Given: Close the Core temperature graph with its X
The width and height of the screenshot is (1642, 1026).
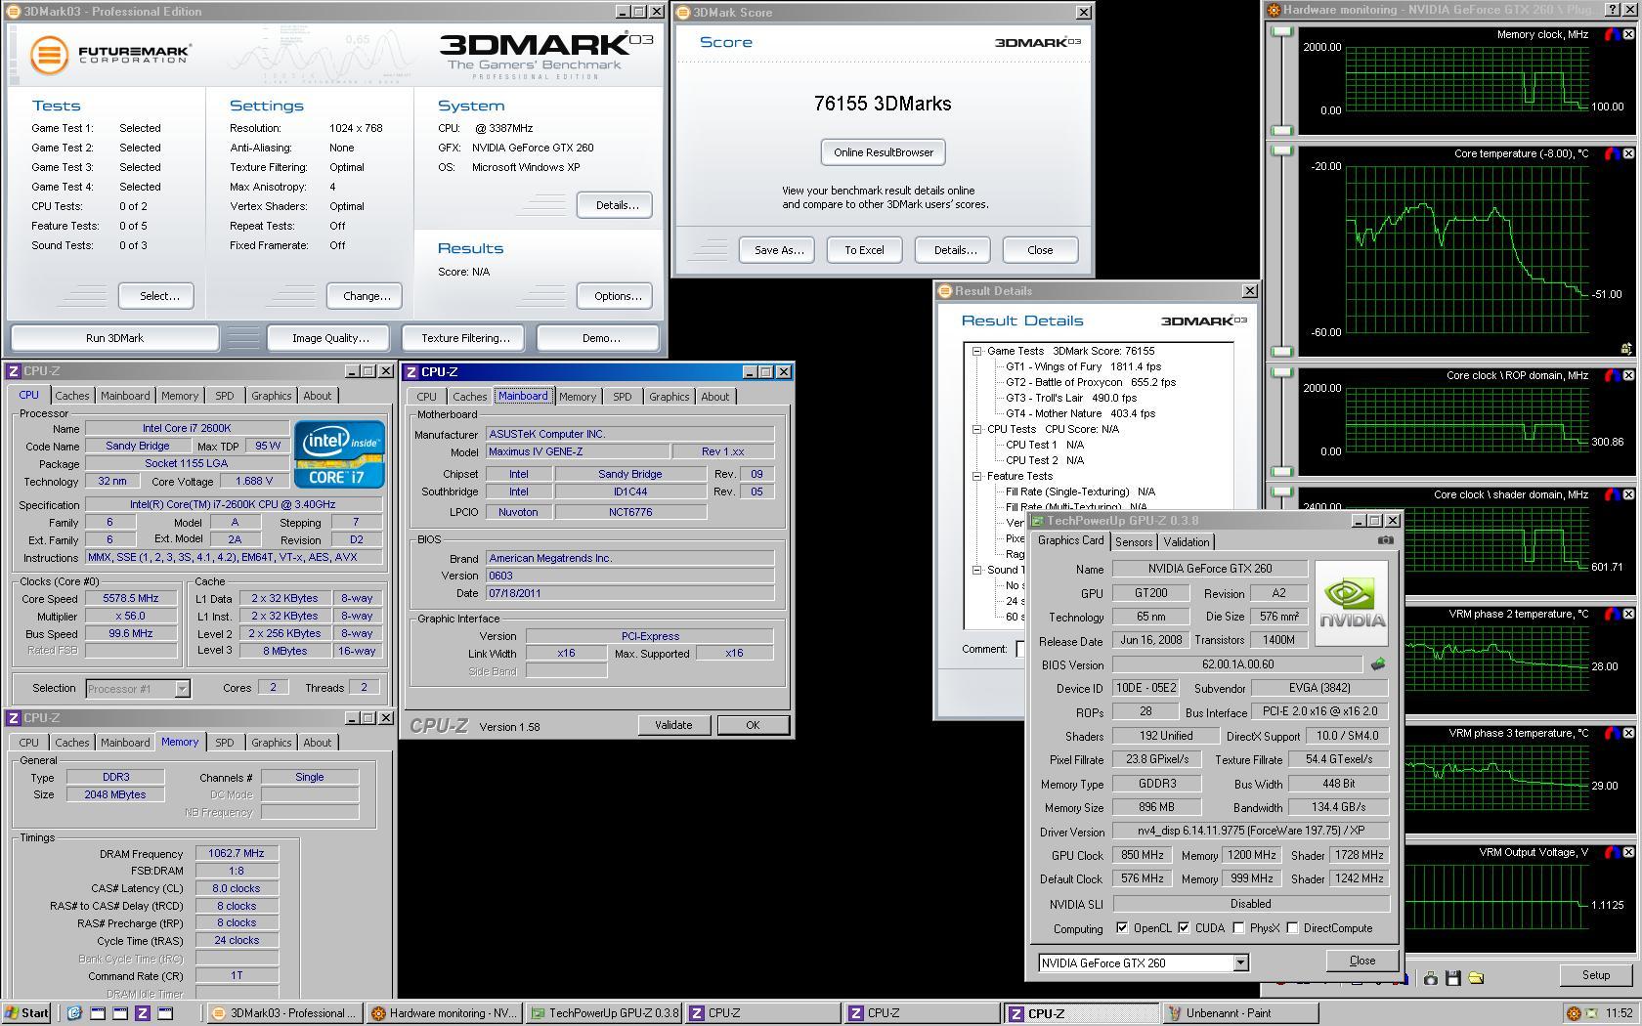Looking at the screenshot, I should (1628, 153).
